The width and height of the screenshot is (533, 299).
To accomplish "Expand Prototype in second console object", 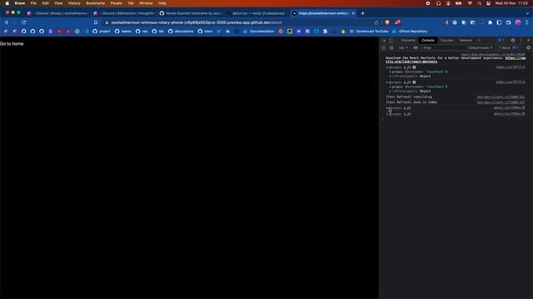I will pyautogui.click(x=391, y=91).
